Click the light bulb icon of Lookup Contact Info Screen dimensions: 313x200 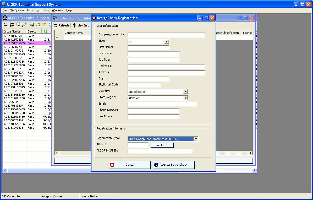click(55, 18)
